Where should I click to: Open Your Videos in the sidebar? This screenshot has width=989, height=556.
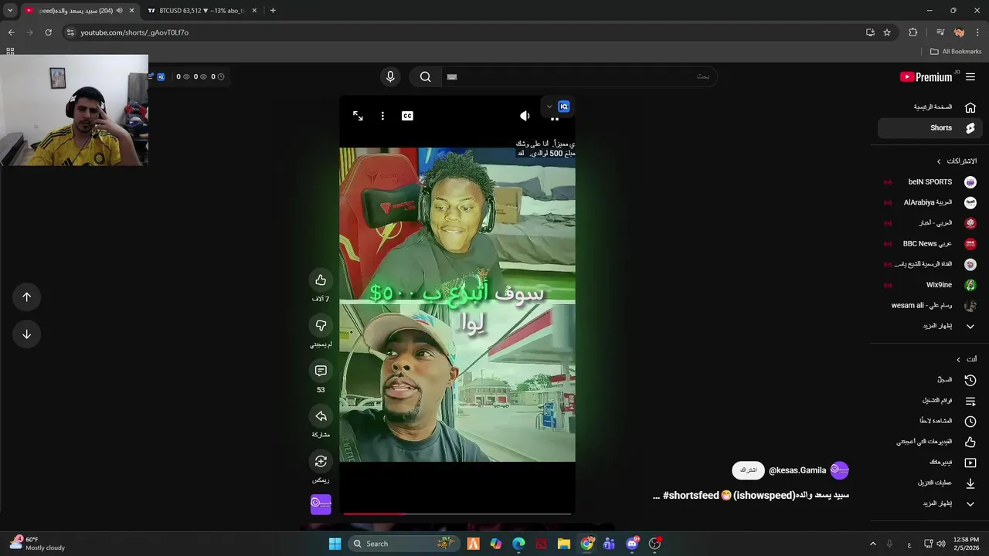tap(930, 462)
